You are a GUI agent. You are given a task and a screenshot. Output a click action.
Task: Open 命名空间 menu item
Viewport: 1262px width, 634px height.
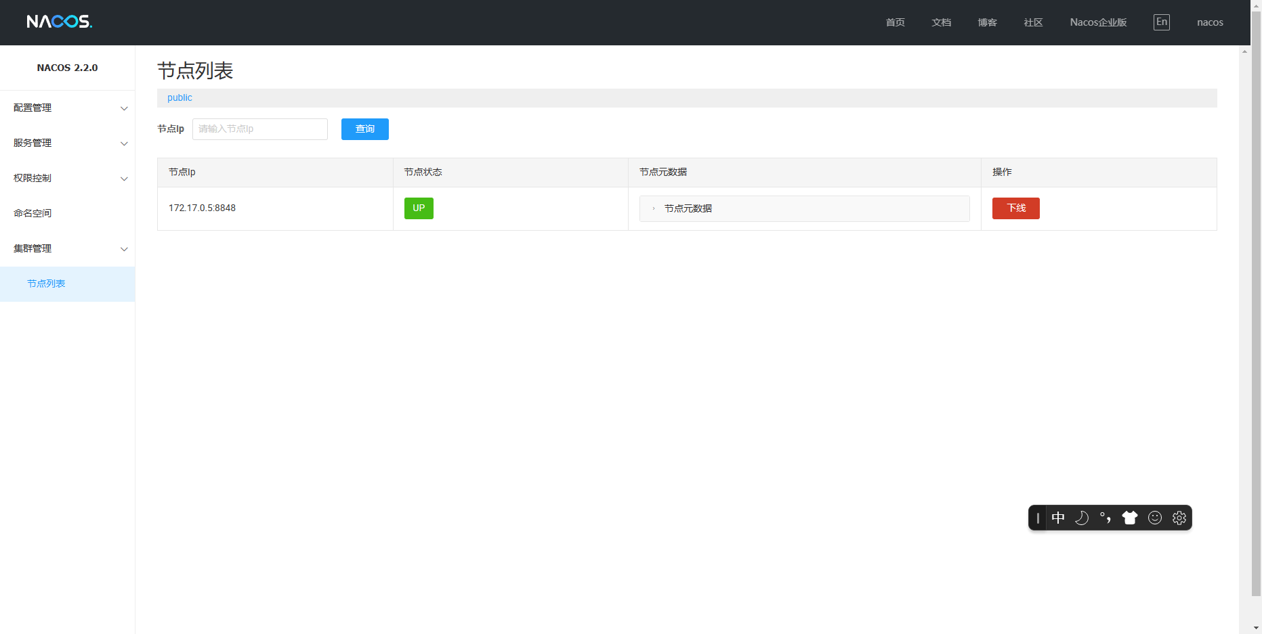click(x=68, y=214)
